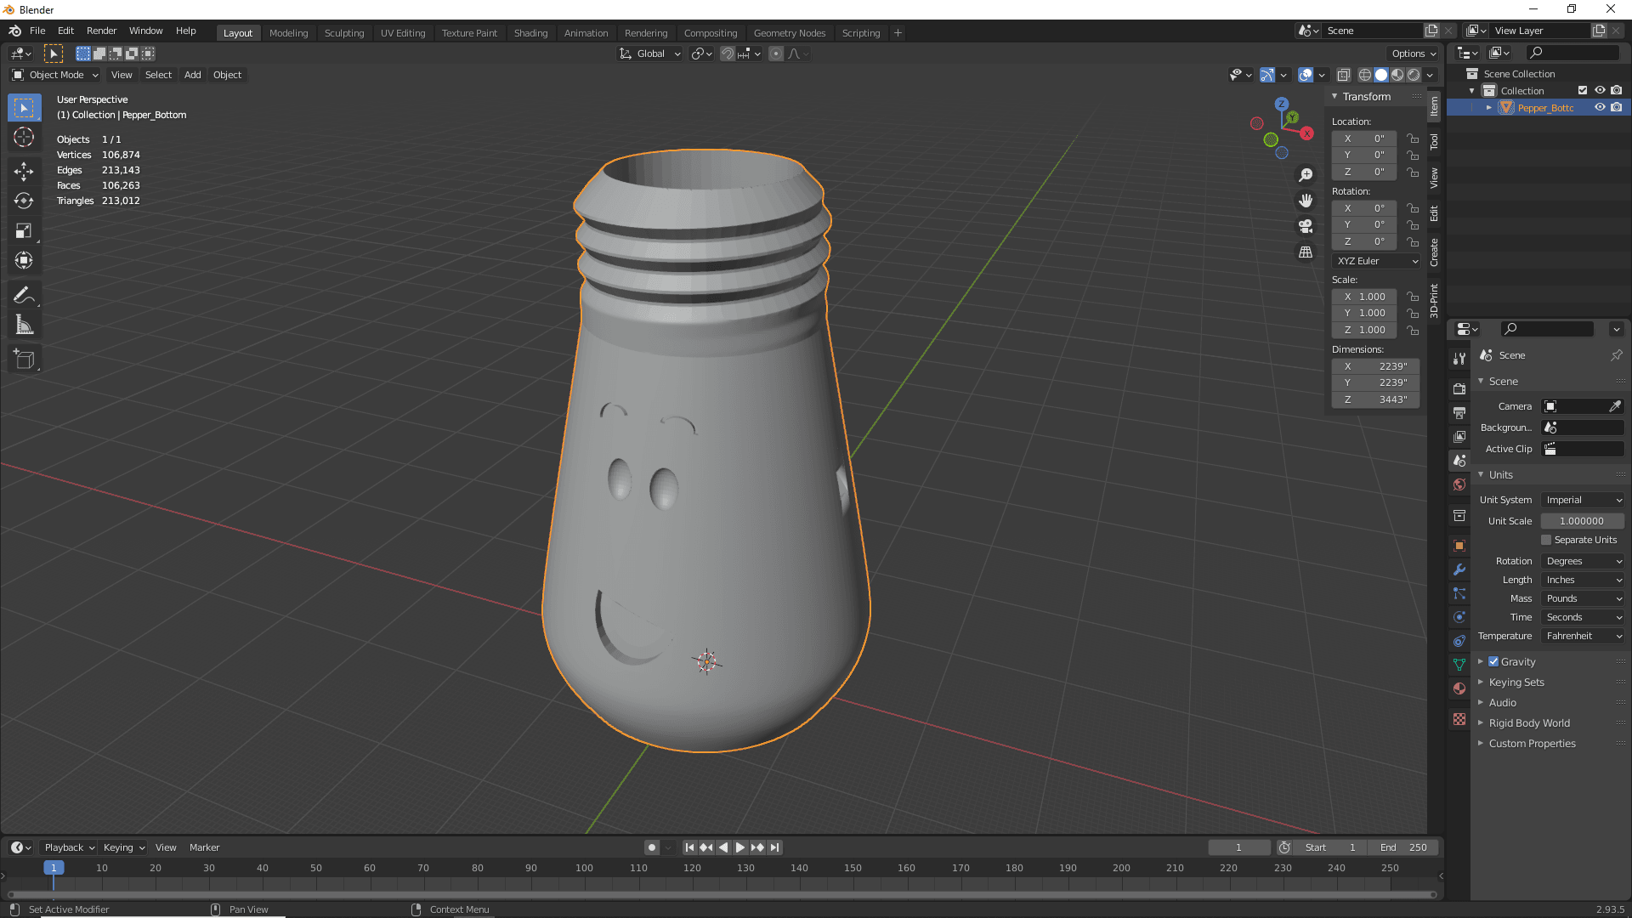Open the Playback popover
The width and height of the screenshot is (1632, 918).
pyautogui.click(x=69, y=847)
